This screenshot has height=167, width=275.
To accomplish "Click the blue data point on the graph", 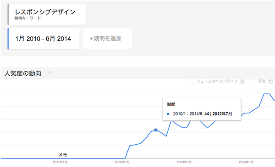I will point(155,130).
